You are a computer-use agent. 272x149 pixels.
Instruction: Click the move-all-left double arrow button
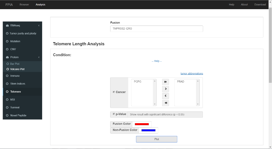click(166, 103)
